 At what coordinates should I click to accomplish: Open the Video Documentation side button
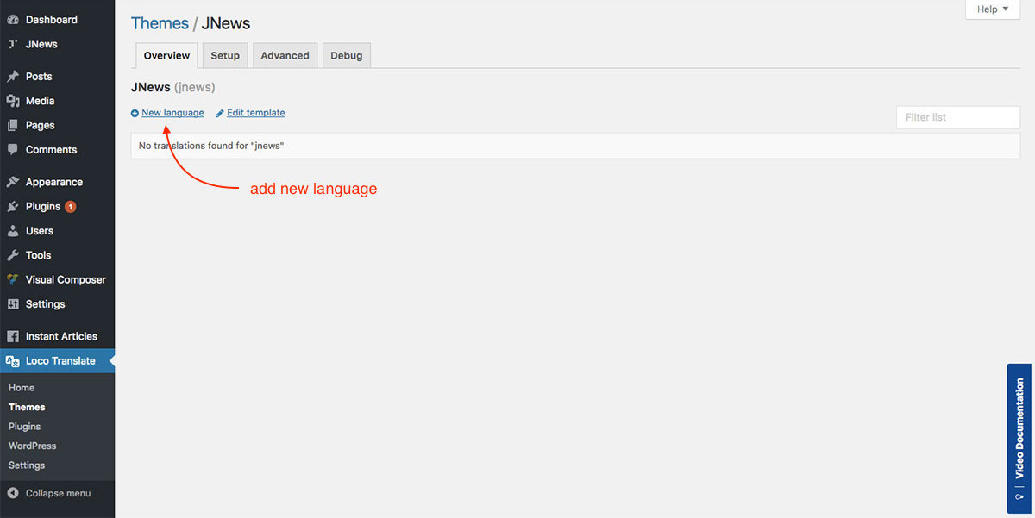click(x=1019, y=438)
